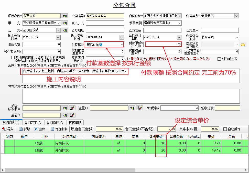Click the lookup icon next to 项目名称
249x173 pixels.
[64, 16]
